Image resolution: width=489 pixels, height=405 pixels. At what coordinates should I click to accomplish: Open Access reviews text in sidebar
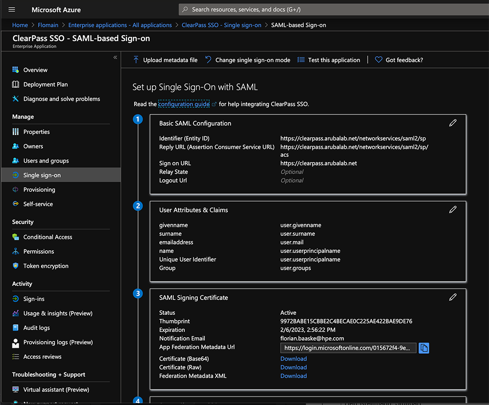point(43,357)
